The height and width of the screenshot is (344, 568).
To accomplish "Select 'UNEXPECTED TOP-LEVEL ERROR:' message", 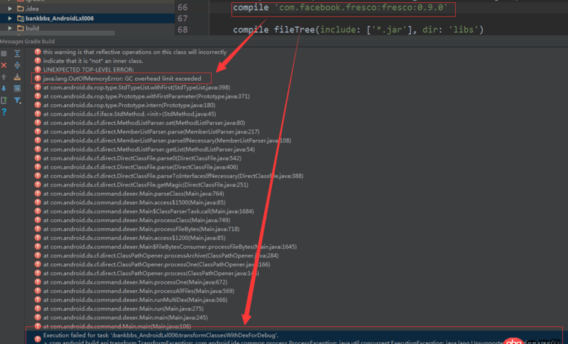I will coord(88,70).
